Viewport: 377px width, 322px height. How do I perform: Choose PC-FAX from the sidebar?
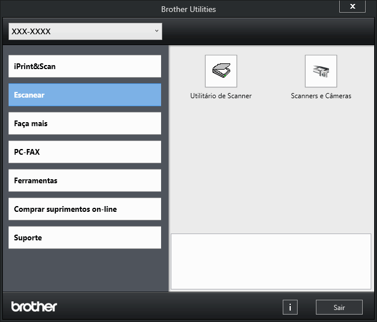[x=85, y=152]
